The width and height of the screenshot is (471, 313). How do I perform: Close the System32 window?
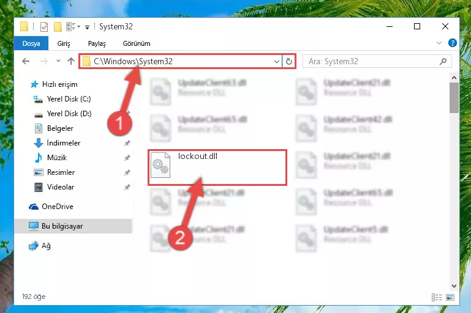point(445,26)
